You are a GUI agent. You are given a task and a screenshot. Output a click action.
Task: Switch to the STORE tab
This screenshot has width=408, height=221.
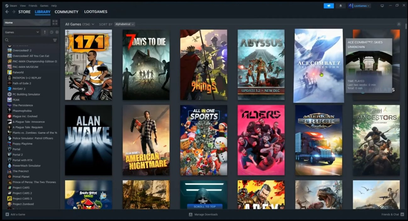click(25, 12)
